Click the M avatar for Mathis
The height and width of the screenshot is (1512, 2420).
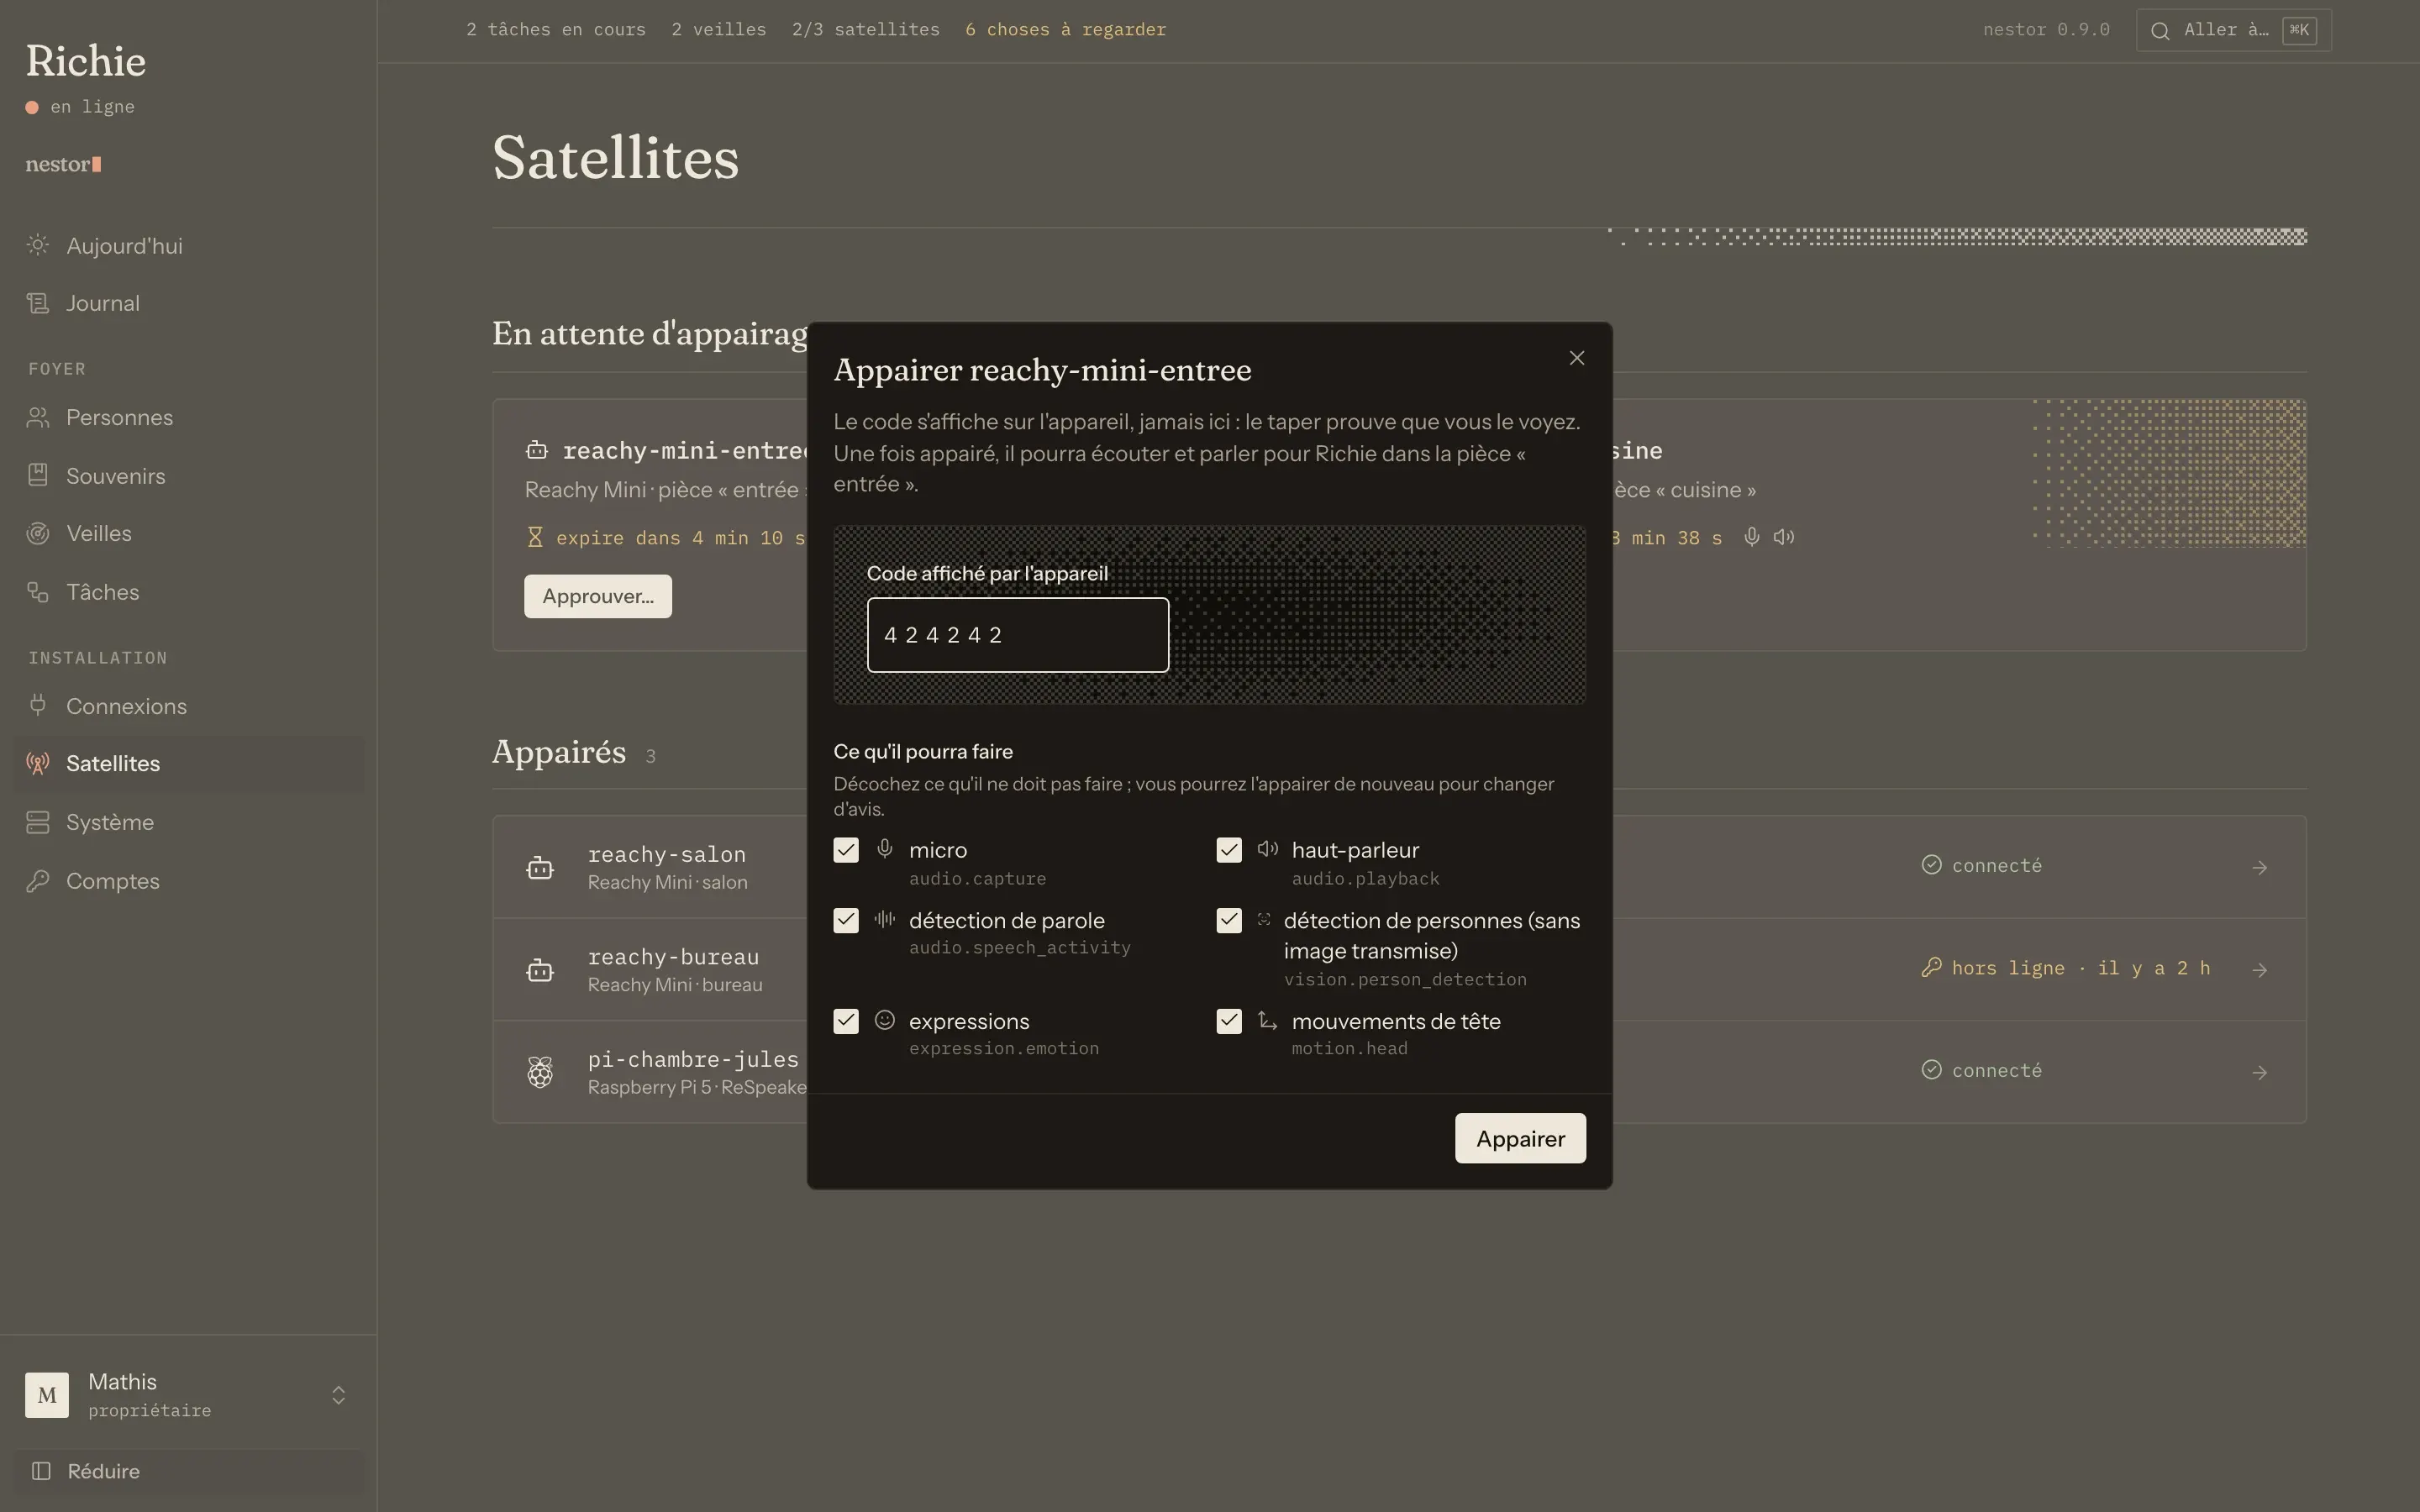pos(47,1395)
